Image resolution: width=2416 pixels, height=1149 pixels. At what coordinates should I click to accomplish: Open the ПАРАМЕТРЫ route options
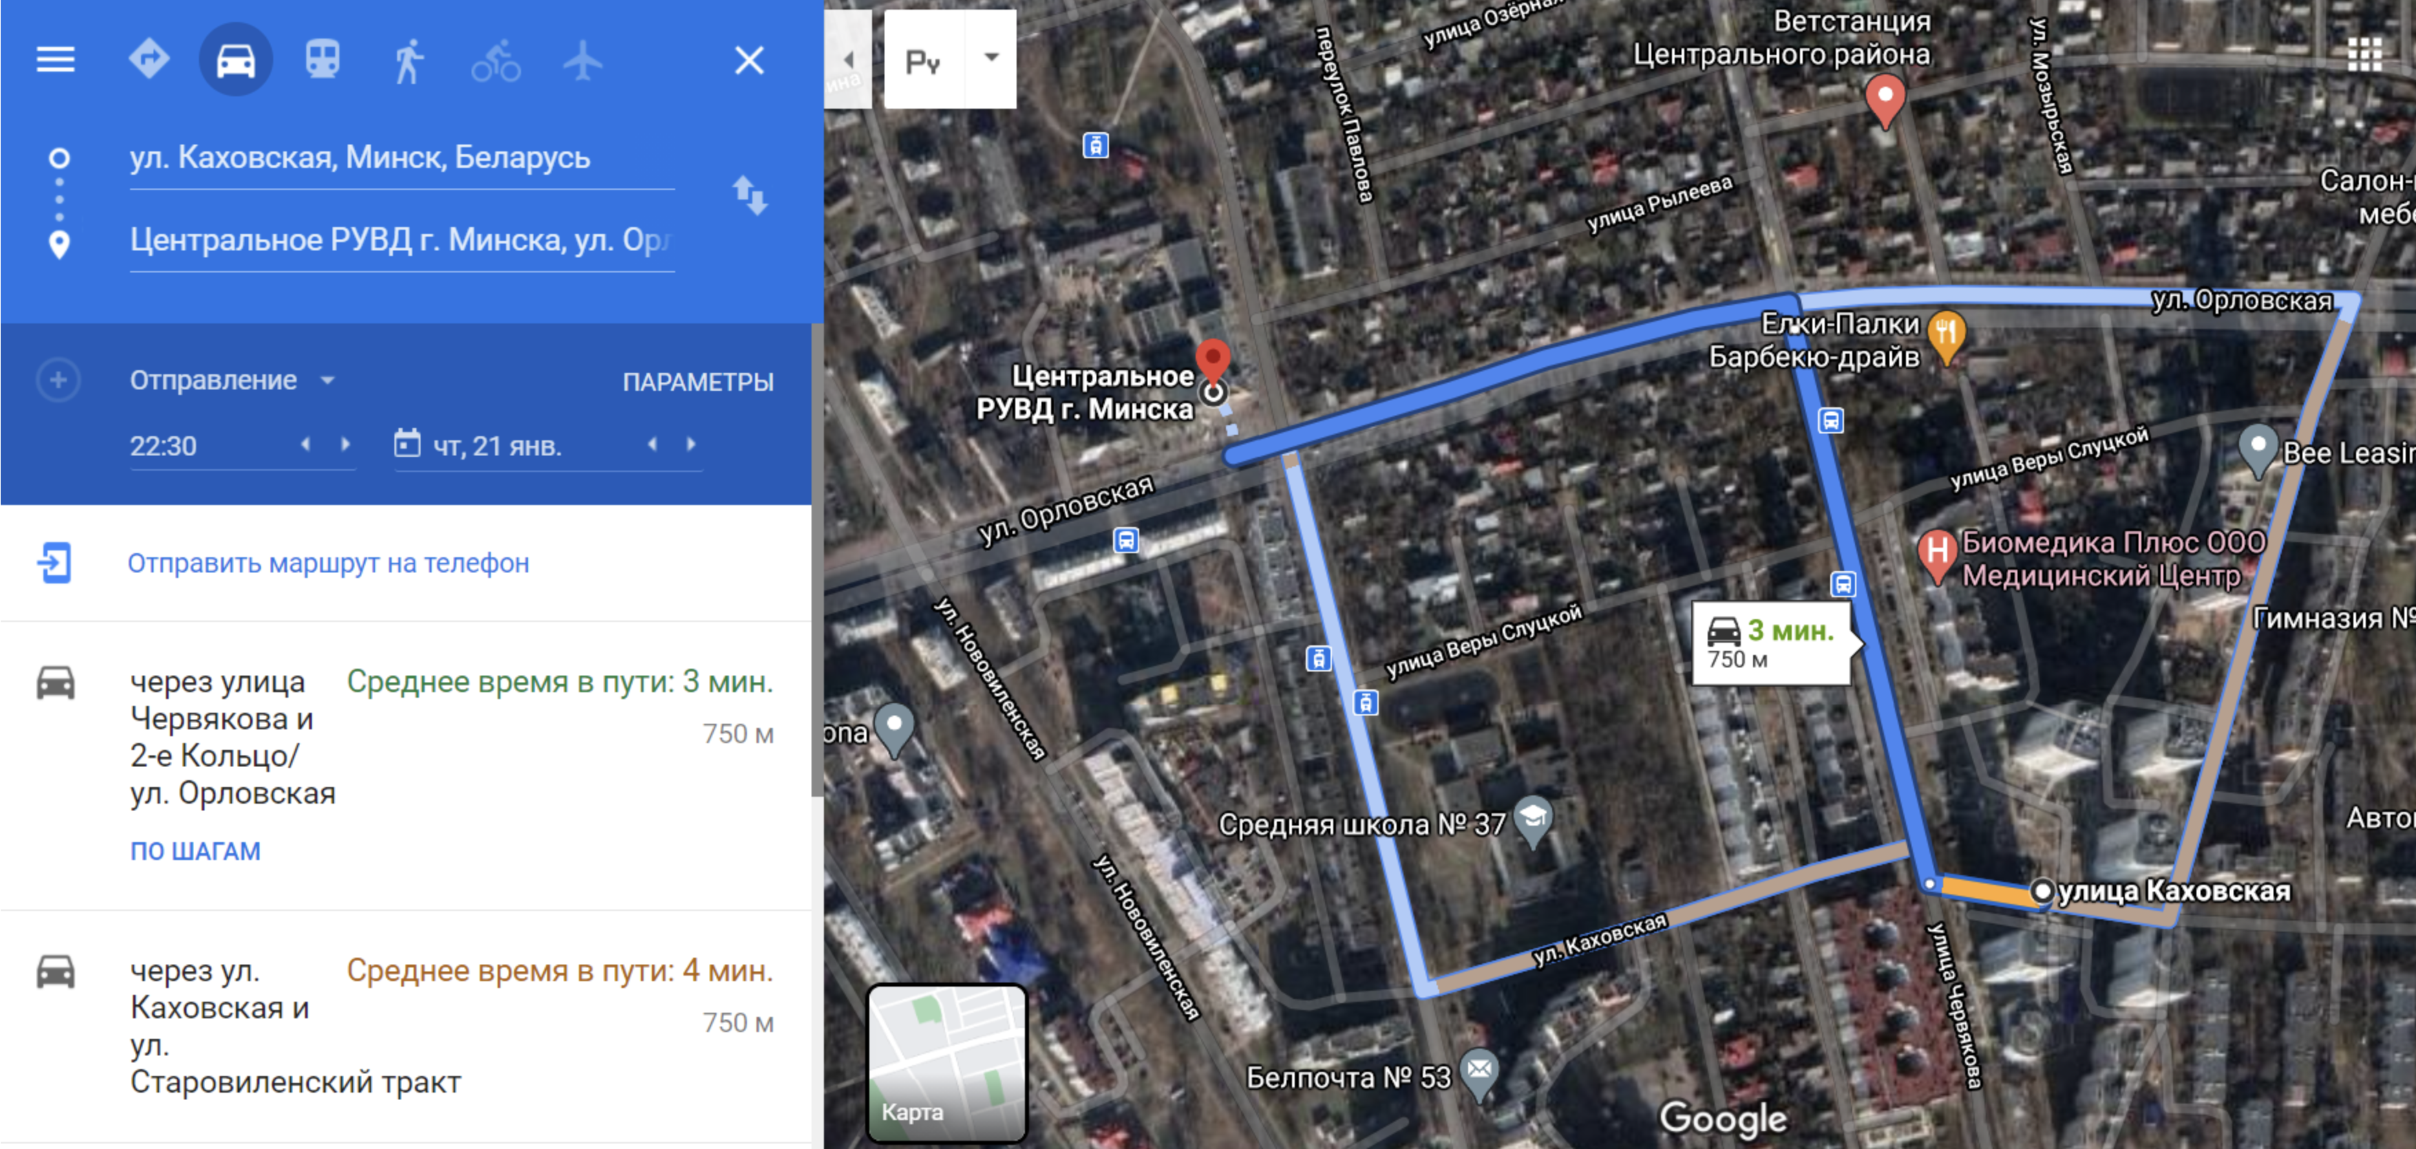click(x=698, y=383)
